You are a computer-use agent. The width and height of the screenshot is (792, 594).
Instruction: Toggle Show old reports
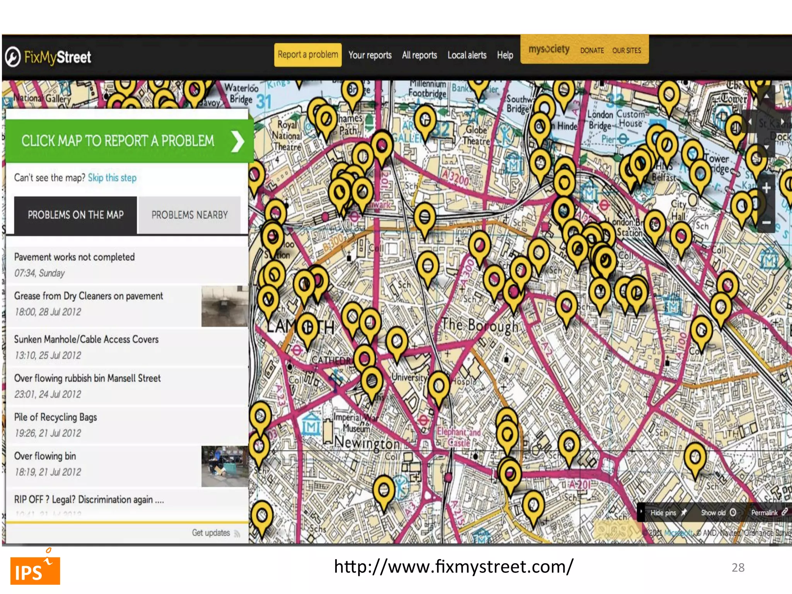718,512
